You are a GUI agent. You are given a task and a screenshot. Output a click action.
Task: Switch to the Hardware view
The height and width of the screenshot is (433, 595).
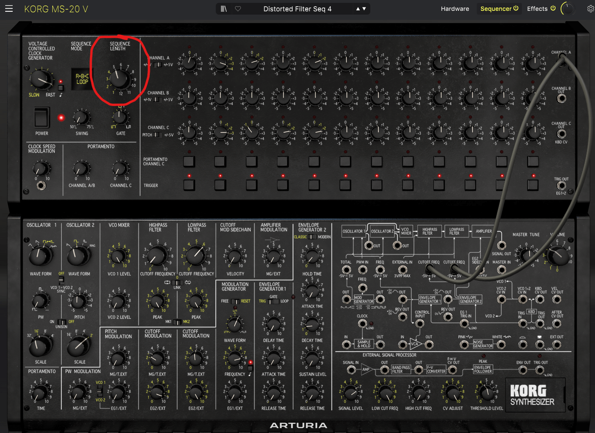click(x=455, y=9)
